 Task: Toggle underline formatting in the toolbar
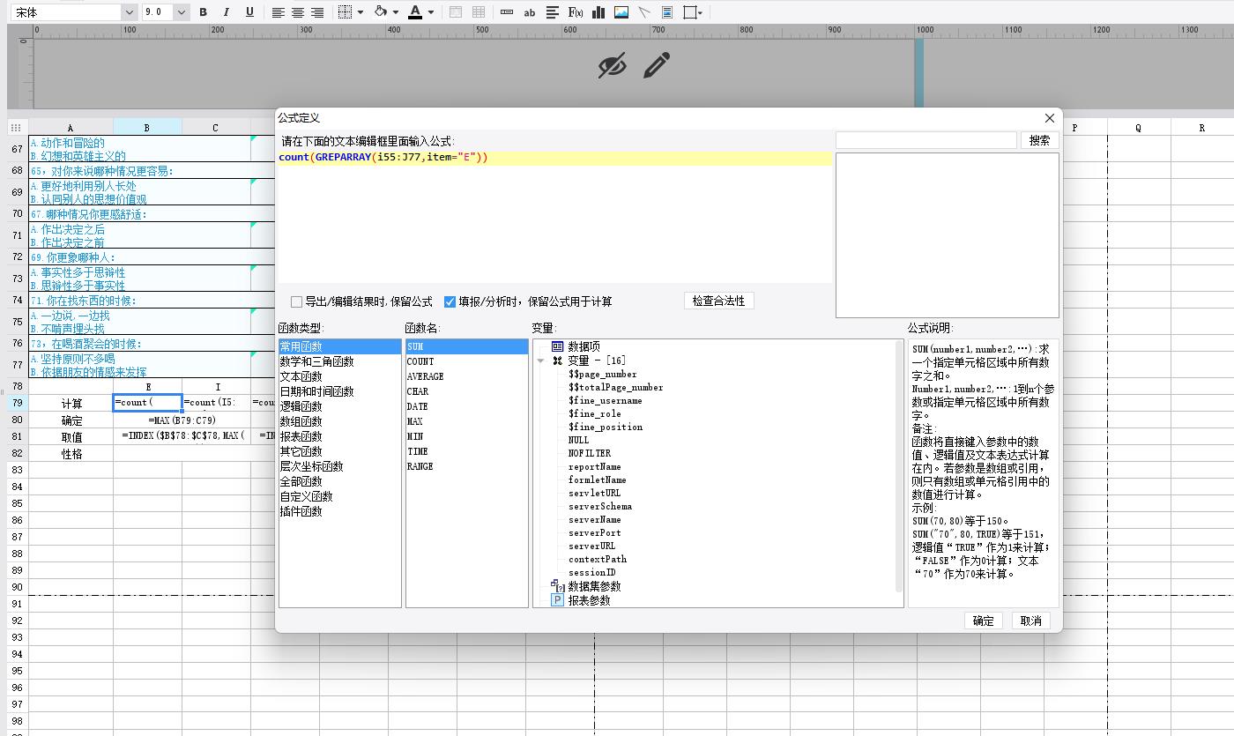click(249, 12)
